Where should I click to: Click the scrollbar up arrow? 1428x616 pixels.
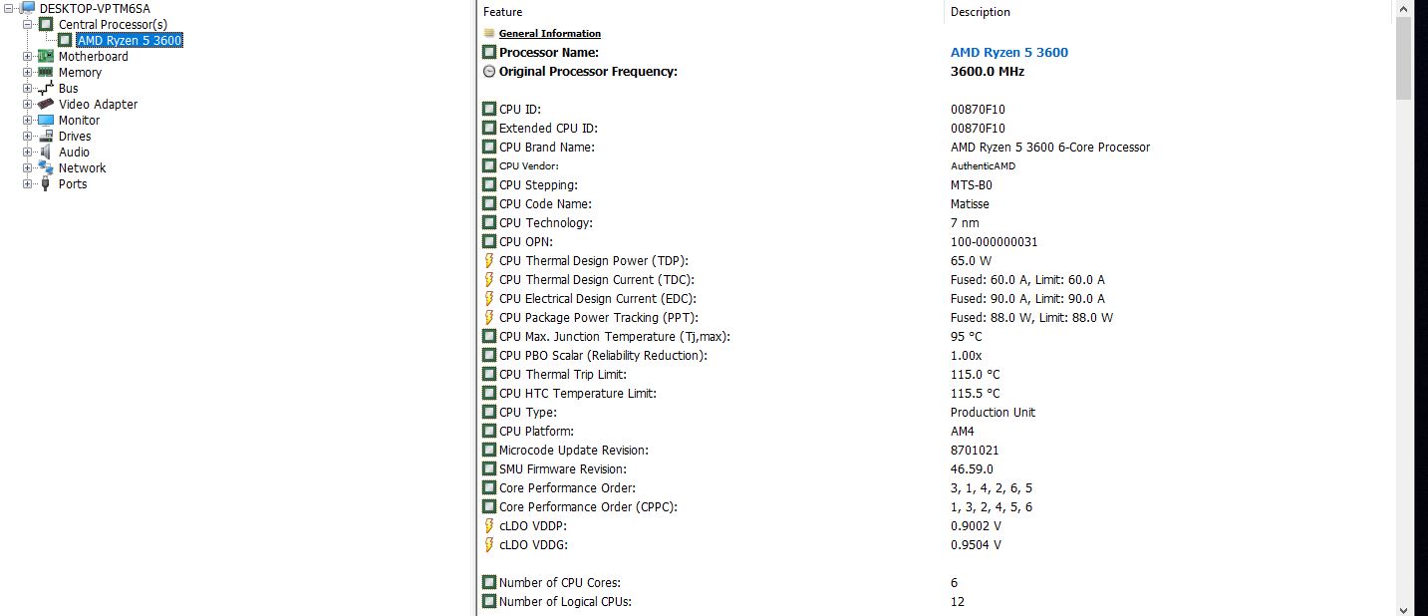pyautogui.click(x=1403, y=8)
